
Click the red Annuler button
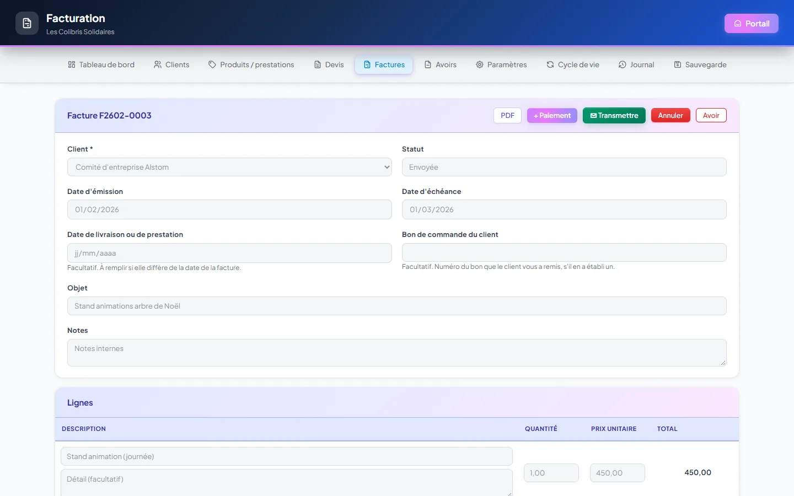(670, 116)
